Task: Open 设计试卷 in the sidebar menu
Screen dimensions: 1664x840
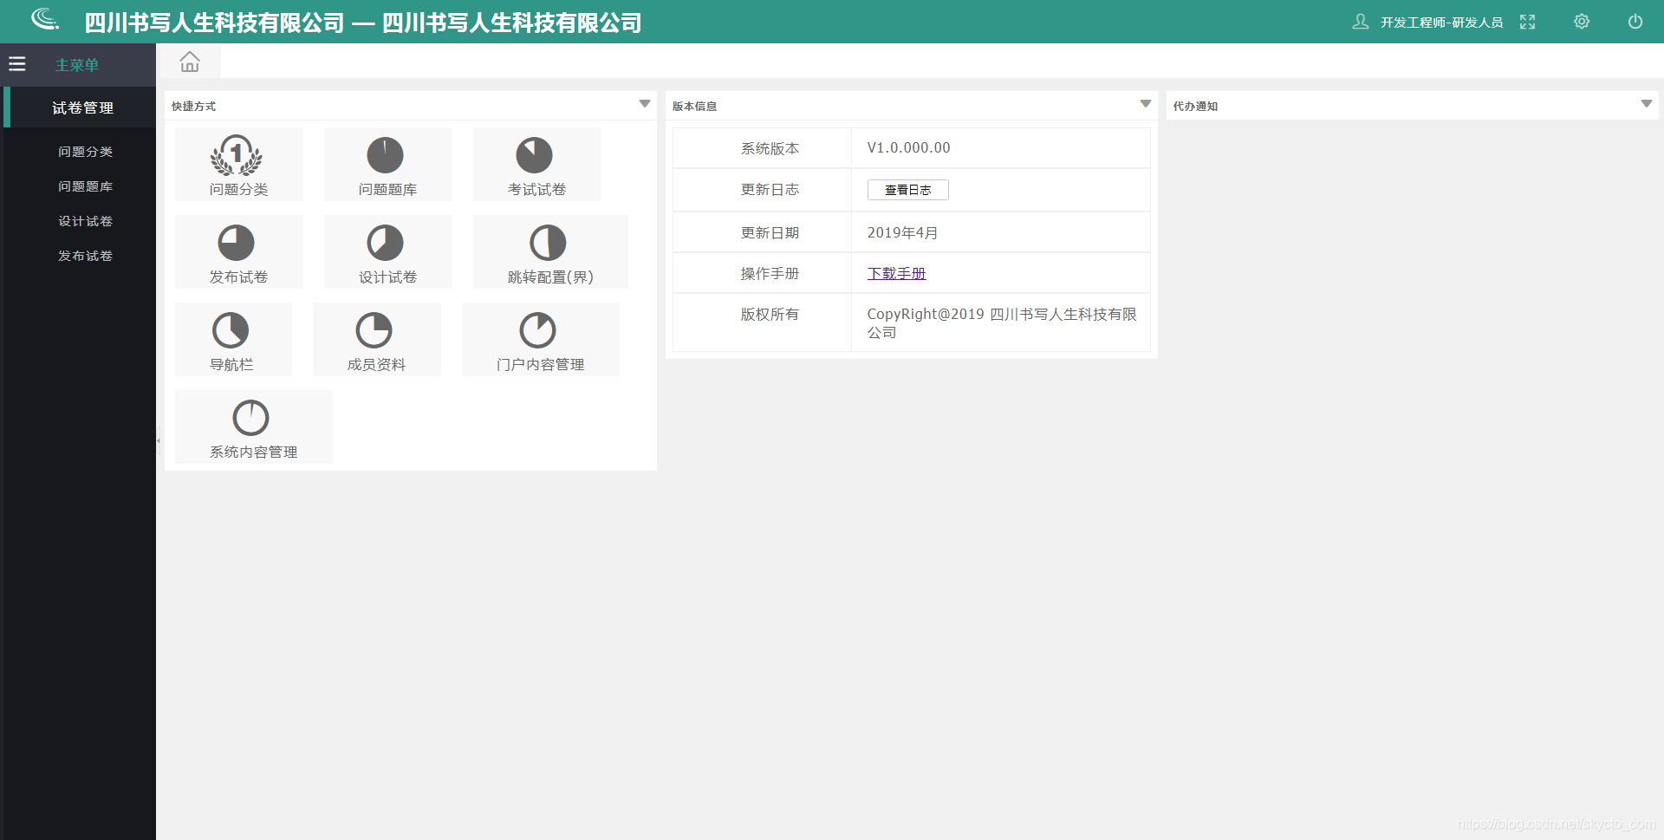Action: pos(85,221)
